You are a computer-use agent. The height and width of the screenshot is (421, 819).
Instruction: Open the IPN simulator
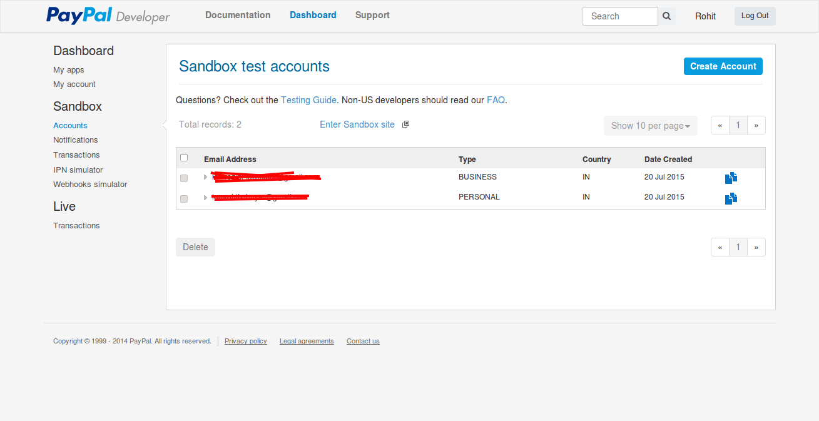[x=78, y=170]
